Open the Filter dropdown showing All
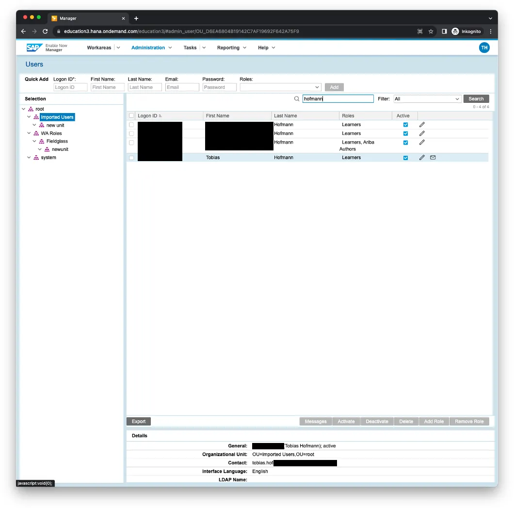The image size is (514, 508). click(427, 99)
